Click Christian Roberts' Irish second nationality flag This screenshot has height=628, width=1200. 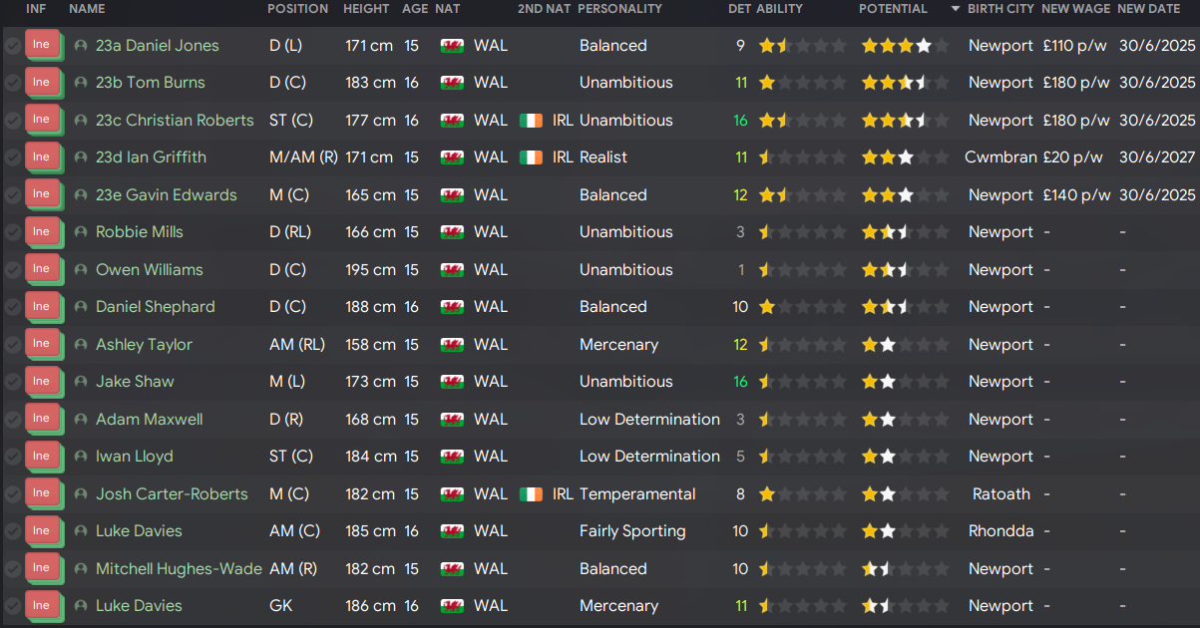pos(532,120)
